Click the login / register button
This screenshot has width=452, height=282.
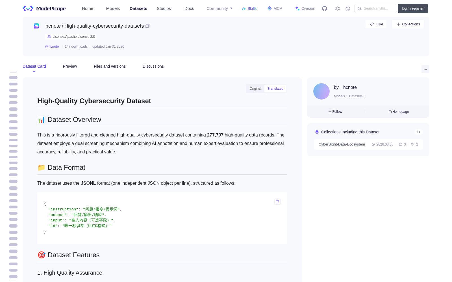pos(413,8)
